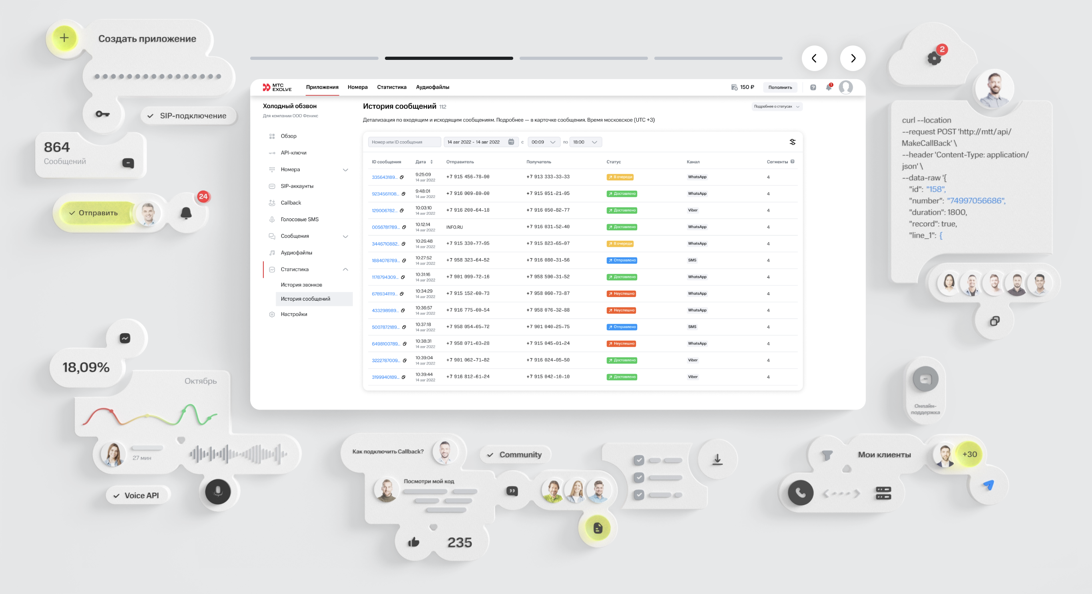Click the key icon bubble
Viewport: 1092px width, 594px height.
(x=103, y=114)
